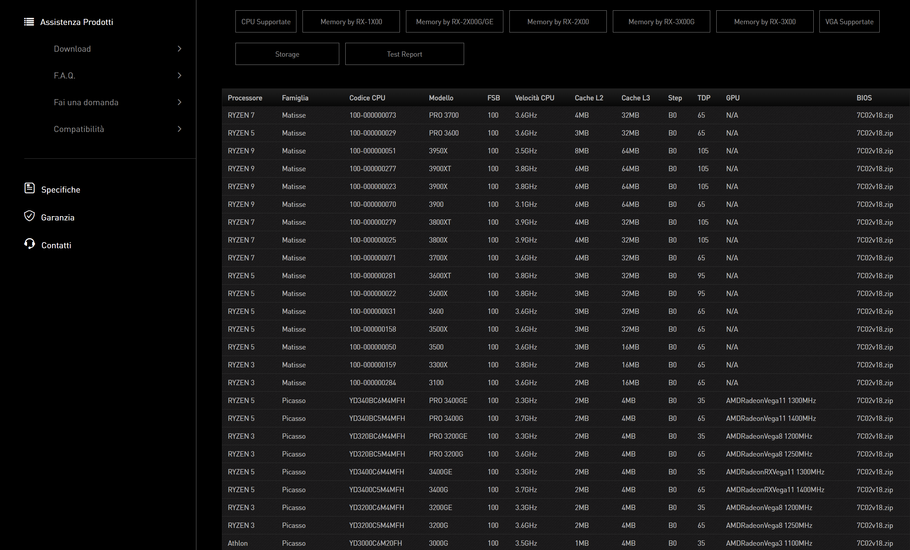This screenshot has height=550, width=910.
Task: Click CPU code YD340BC5M4MFH
Action: (377, 418)
